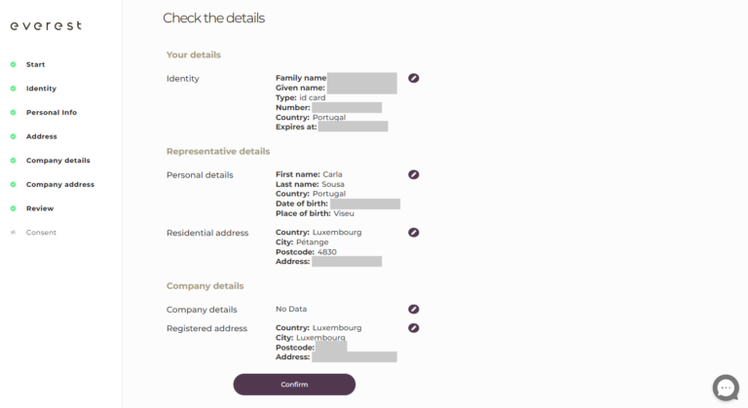The width and height of the screenshot is (748, 408).
Task: Click the Check the details heading
Action: click(x=213, y=19)
